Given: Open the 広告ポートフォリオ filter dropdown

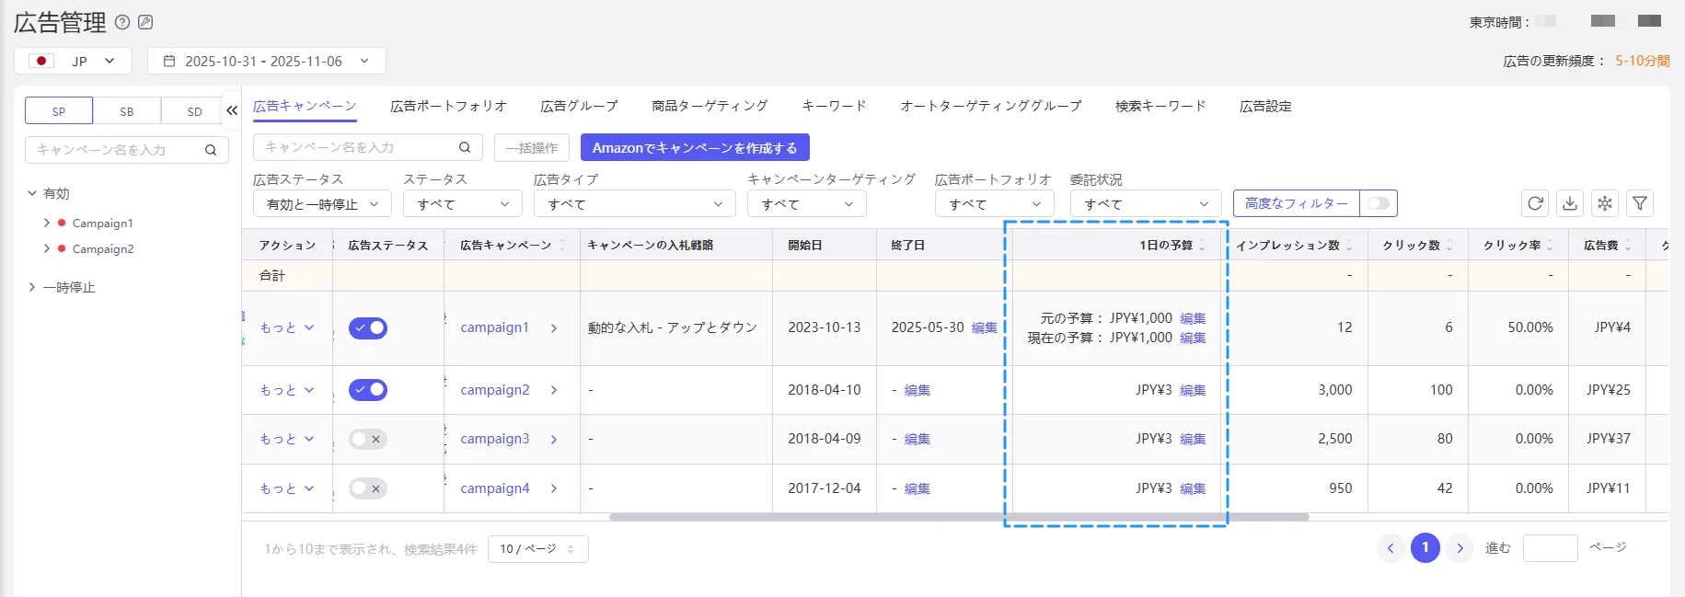Looking at the screenshot, I should (x=994, y=203).
